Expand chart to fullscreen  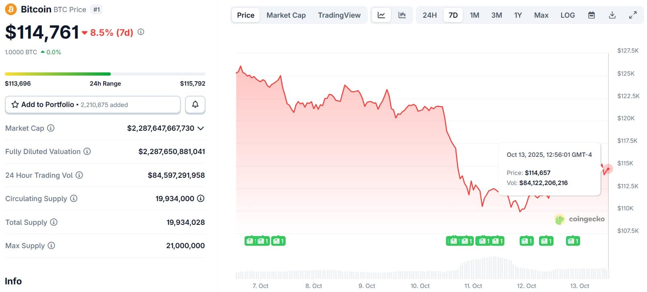tap(633, 15)
